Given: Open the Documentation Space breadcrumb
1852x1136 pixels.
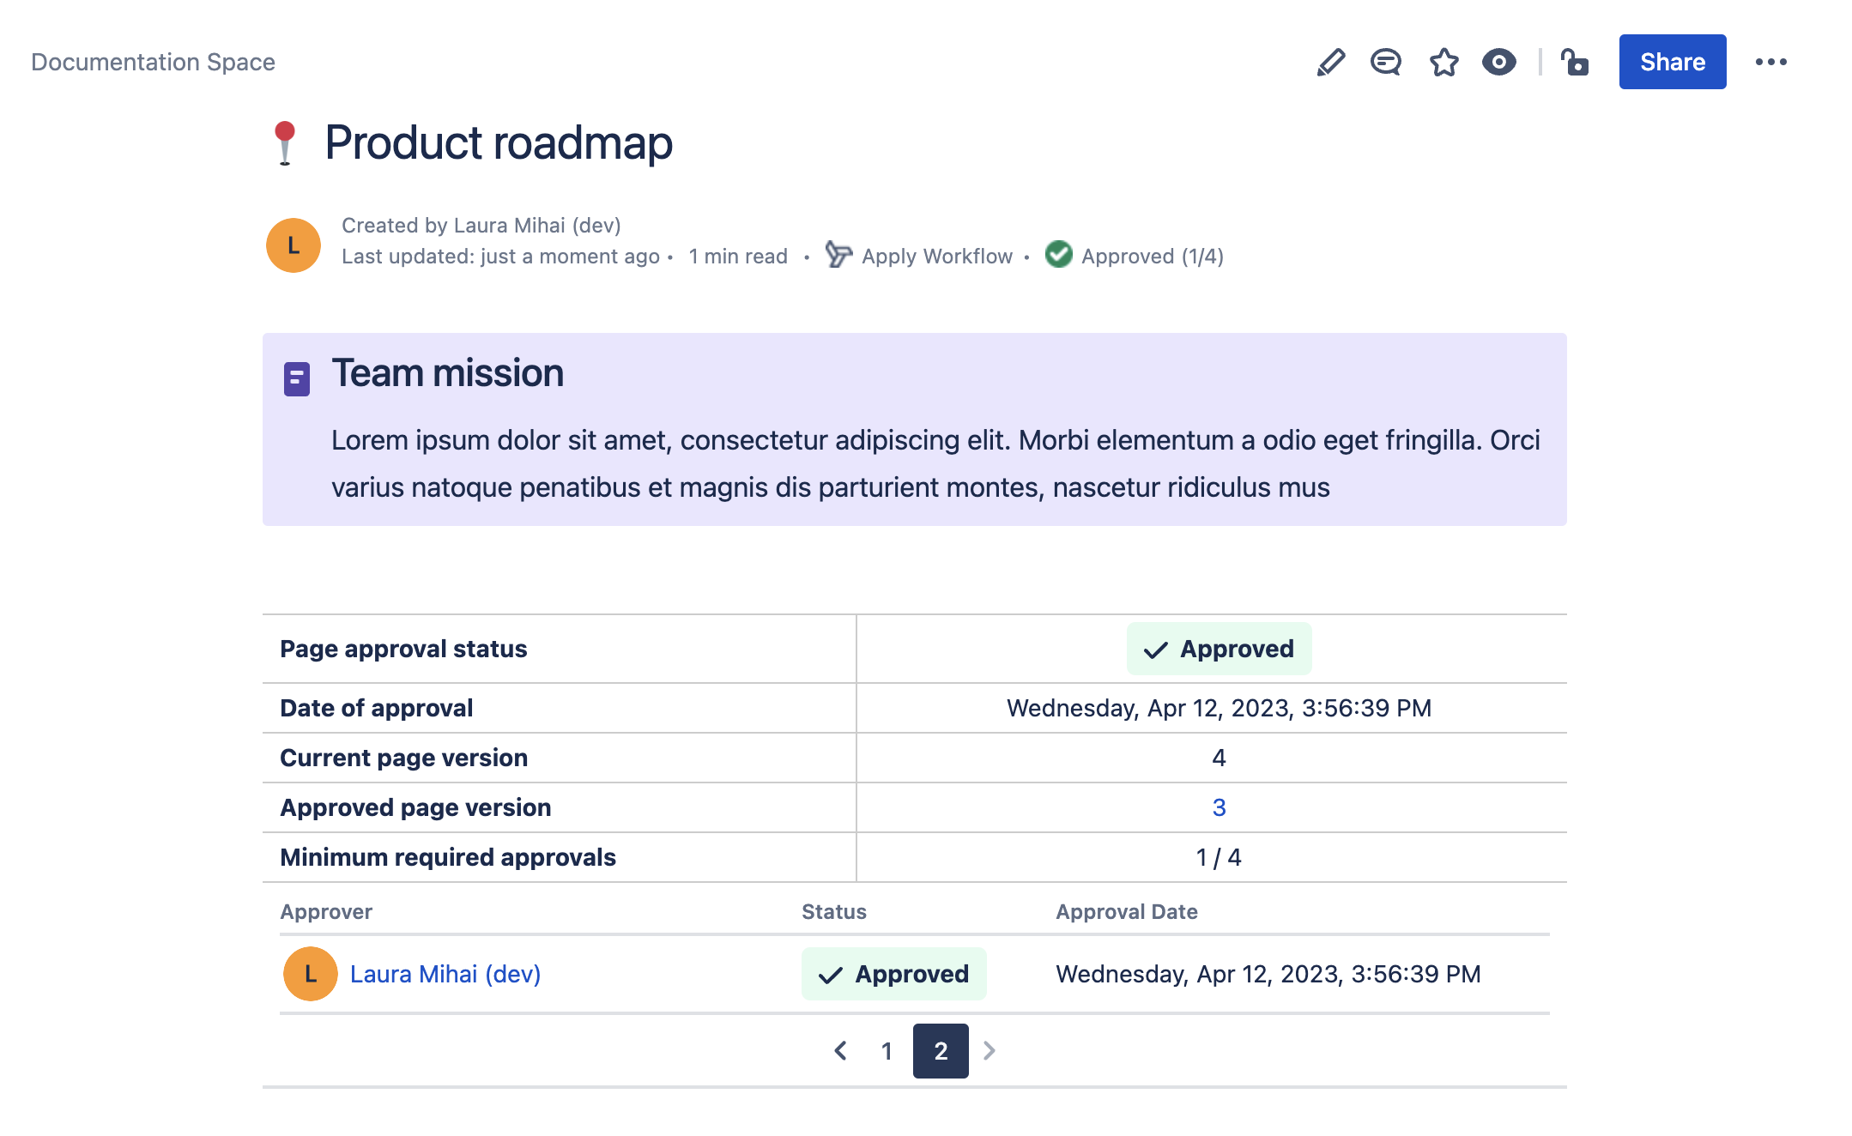Looking at the screenshot, I should coord(153,62).
